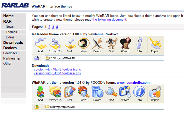Click the WinRAR Jr. preview path D:\Projects\WinRAR
Viewport: 184px width, 113px height.
pos(62,107)
